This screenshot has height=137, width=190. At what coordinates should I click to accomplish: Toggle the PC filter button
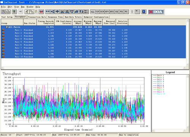(126, 12)
